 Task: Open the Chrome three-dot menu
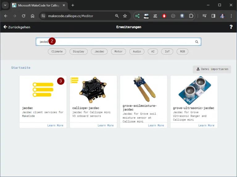[x=231, y=16]
